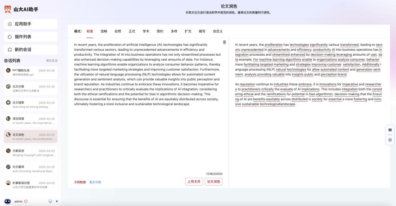Image resolution: width=396 pixels, height=206 pixels.
Task: Select the 自然 mode tab
Action: (118, 31)
